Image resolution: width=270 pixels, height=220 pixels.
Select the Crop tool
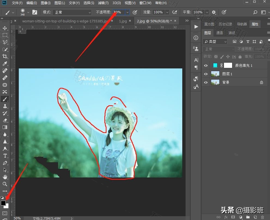coord(5,56)
